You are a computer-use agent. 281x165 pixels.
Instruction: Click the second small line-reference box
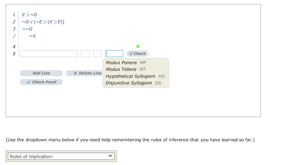[97, 53]
